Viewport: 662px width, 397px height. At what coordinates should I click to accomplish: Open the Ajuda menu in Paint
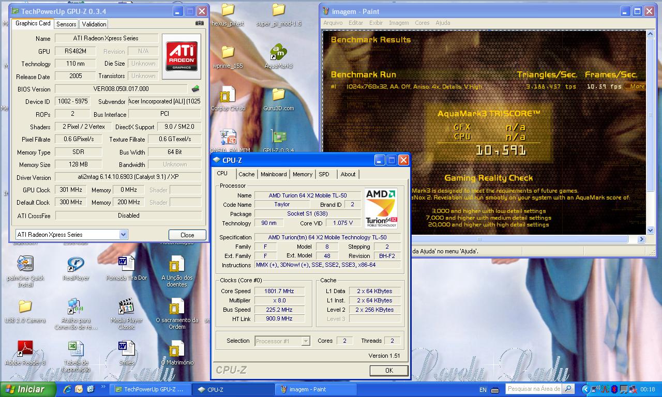click(x=443, y=23)
